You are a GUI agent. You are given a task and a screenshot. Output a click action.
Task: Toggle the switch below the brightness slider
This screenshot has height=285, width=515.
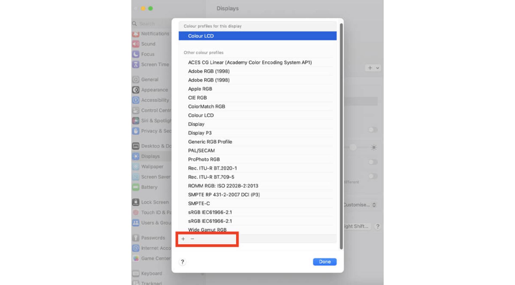373,162
